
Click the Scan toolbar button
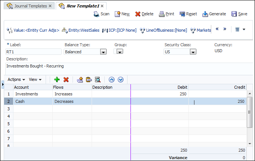pos(101,14)
